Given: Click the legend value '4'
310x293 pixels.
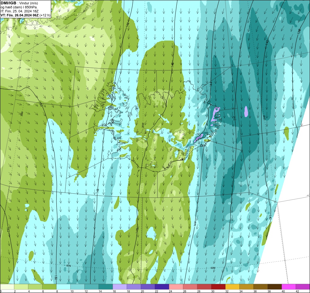Looking at the screenshot, I should pos(29,291).
